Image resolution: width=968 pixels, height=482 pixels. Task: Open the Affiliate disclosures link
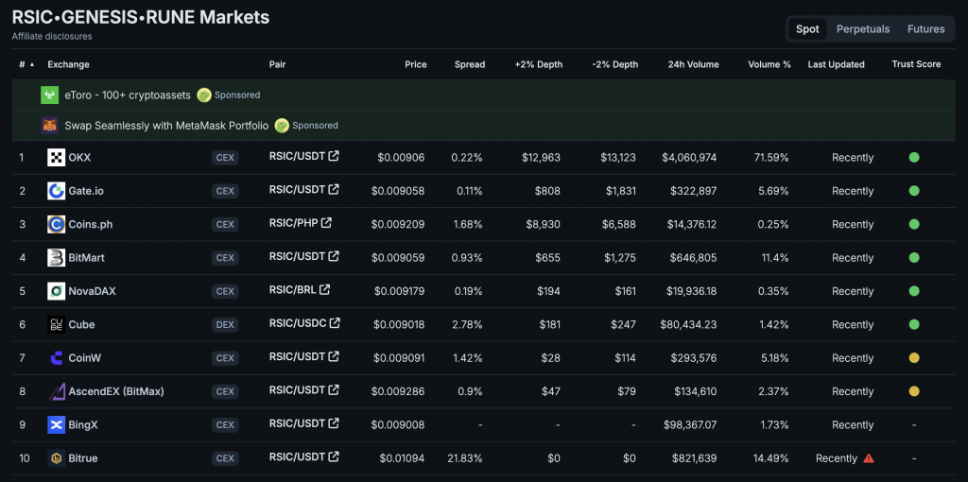52,36
